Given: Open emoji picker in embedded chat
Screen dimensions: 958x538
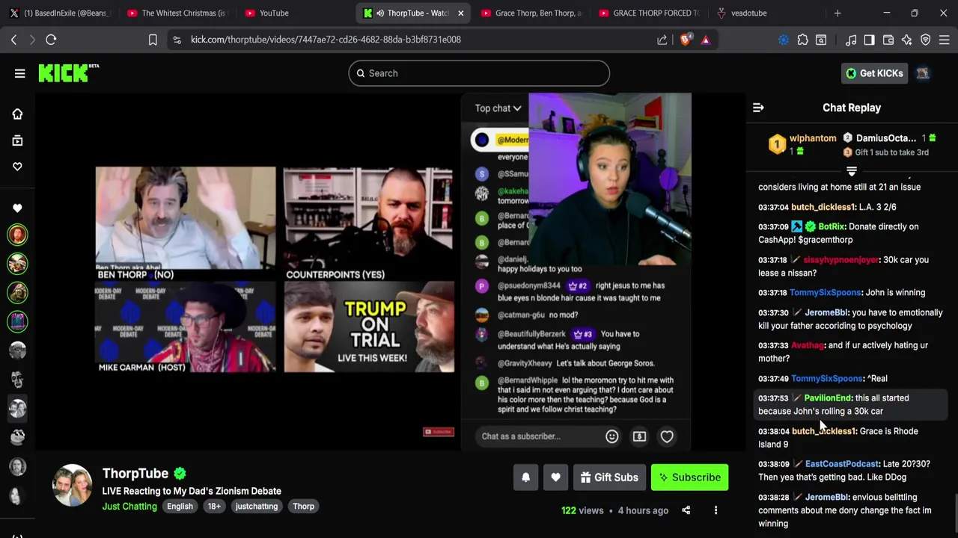Looking at the screenshot, I should 611,436.
